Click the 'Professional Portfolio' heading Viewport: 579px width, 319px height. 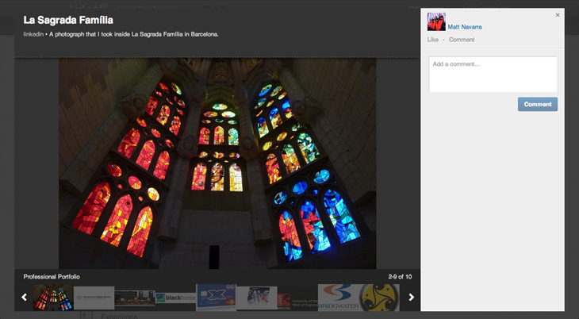(52, 276)
